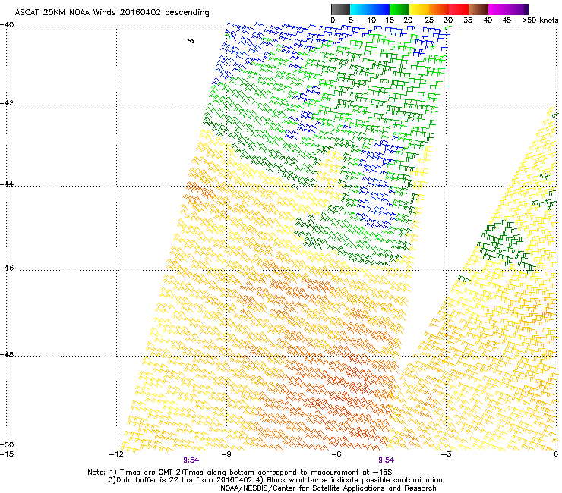This screenshot has width=562, height=493.
Task: Click the isolated black wind barb near -40 latitude
Action: point(191,41)
